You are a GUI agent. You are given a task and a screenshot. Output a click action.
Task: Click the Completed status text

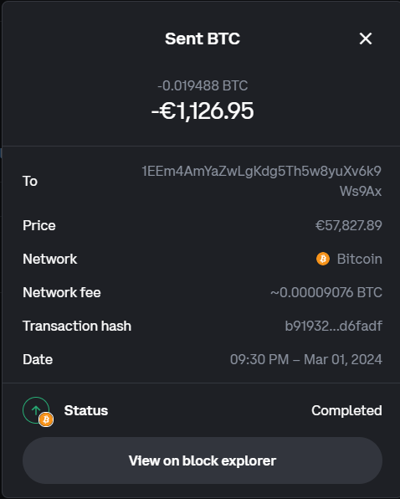pyautogui.click(x=346, y=410)
